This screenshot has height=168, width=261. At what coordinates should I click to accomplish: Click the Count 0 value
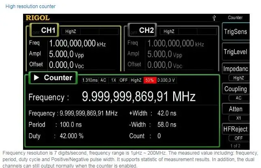point(159,136)
